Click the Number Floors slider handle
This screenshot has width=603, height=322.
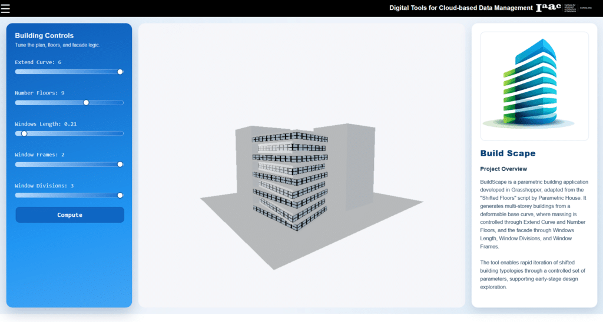[x=86, y=102]
